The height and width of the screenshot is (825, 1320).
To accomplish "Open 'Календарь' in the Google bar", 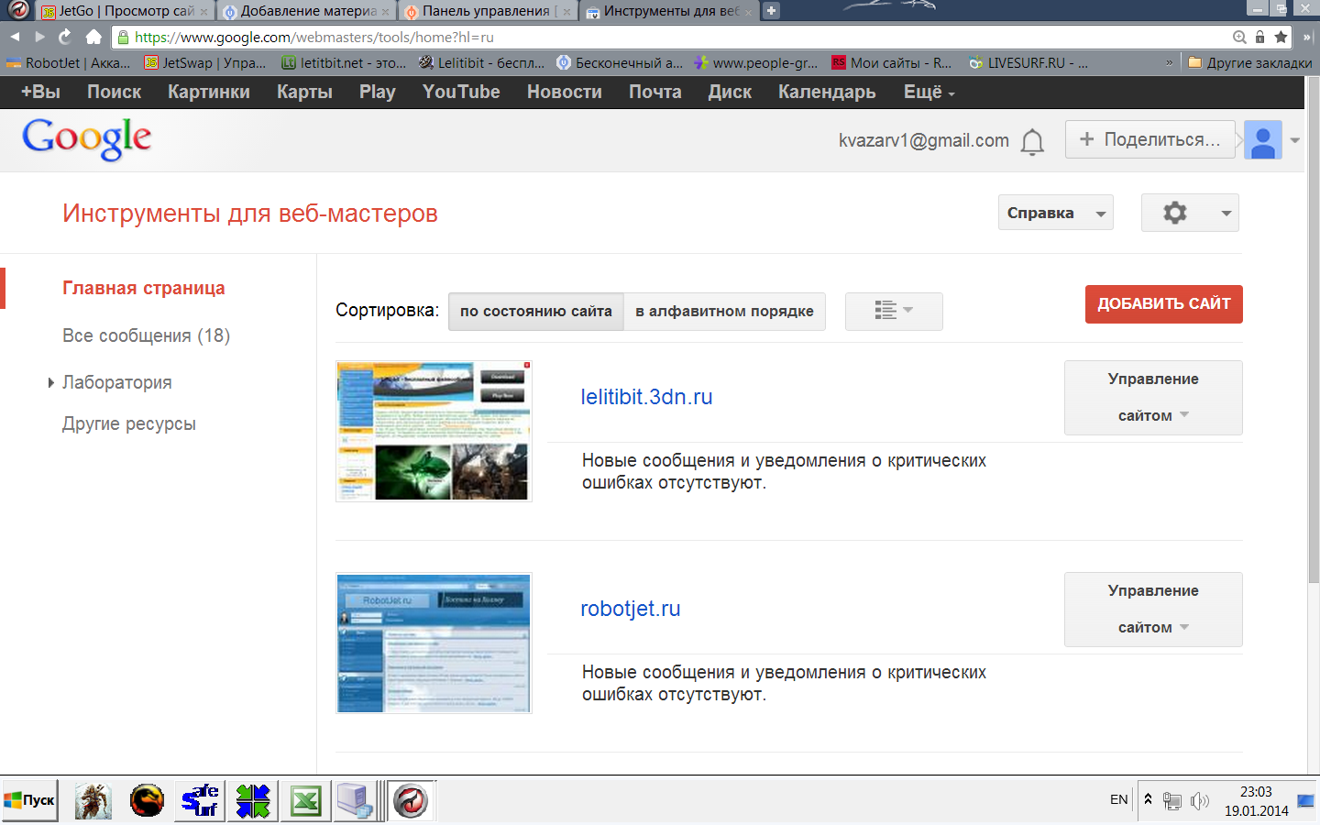I will coord(827,93).
